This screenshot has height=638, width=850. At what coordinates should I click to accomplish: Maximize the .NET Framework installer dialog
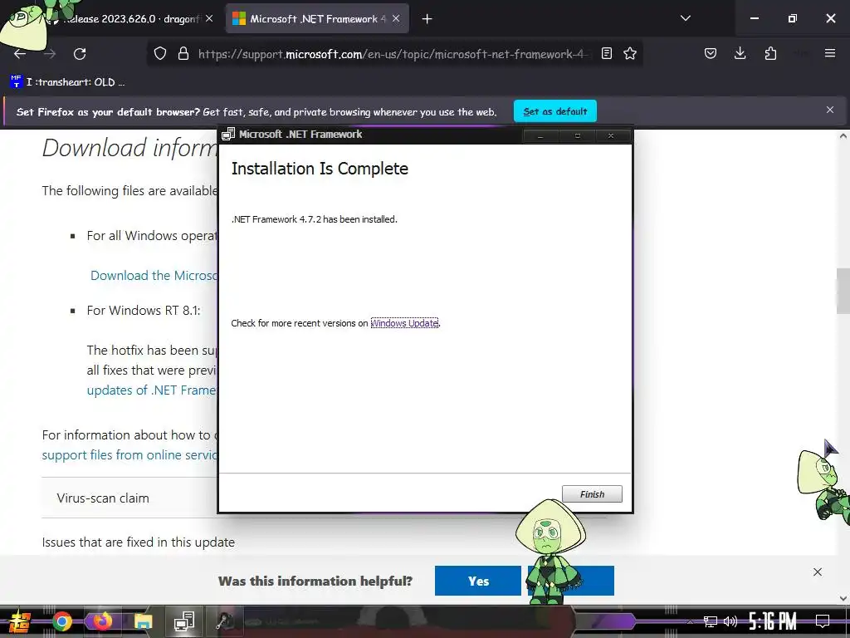coord(578,135)
